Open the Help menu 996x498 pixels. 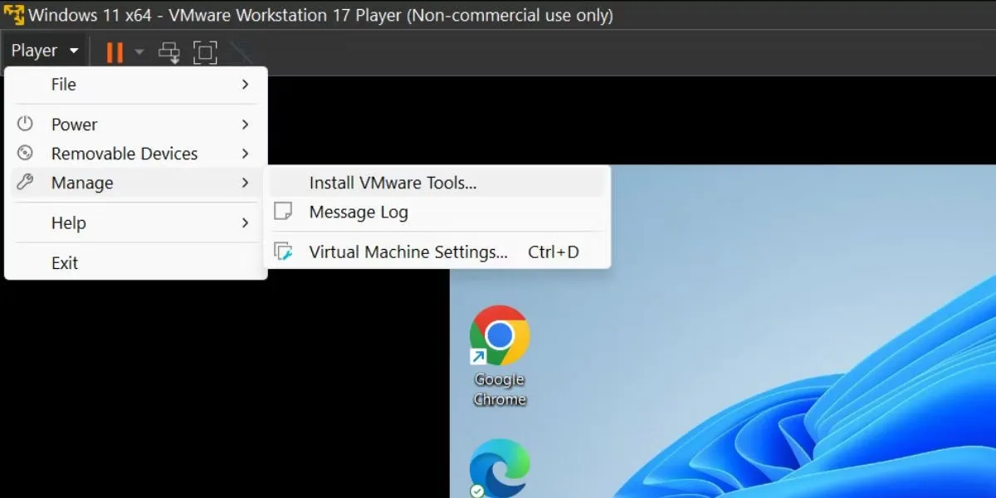68,222
